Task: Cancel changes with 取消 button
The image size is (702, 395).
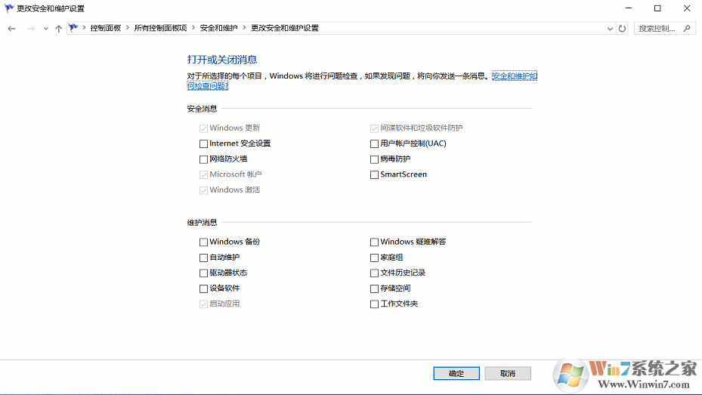Action: 508,373
